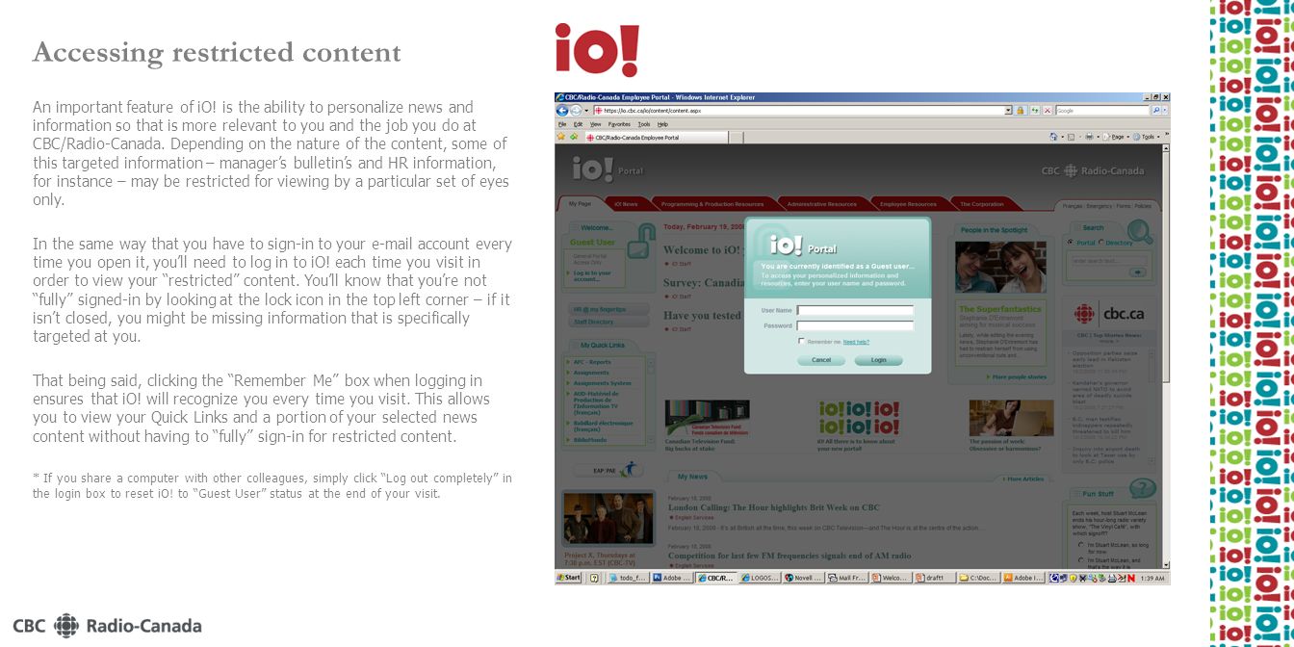This screenshot has width=1294, height=647.
Task: Open the Edit menu
Action: coord(578,124)
